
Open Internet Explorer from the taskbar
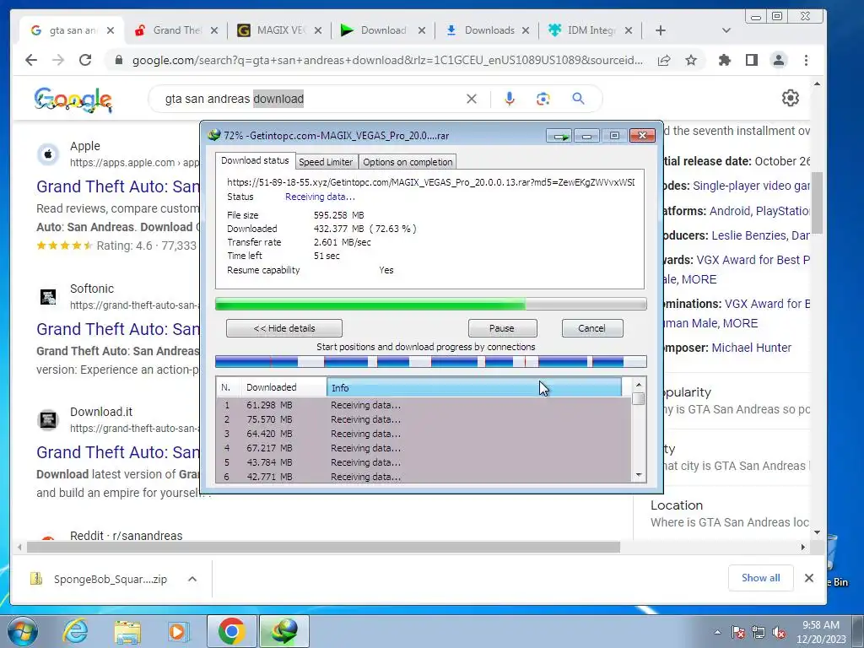[x=75, y=631]
